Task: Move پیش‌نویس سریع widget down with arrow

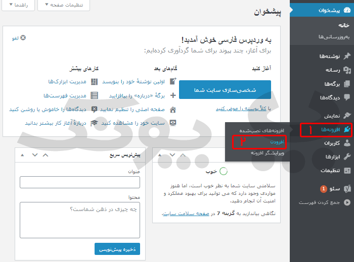Action: 35,155
